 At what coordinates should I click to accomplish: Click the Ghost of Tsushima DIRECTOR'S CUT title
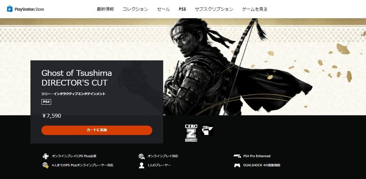click(77, 78)
